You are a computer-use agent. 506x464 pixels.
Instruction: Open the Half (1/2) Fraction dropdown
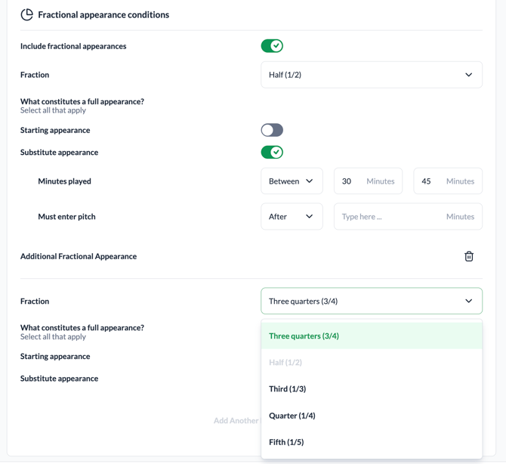coord(371,75)
